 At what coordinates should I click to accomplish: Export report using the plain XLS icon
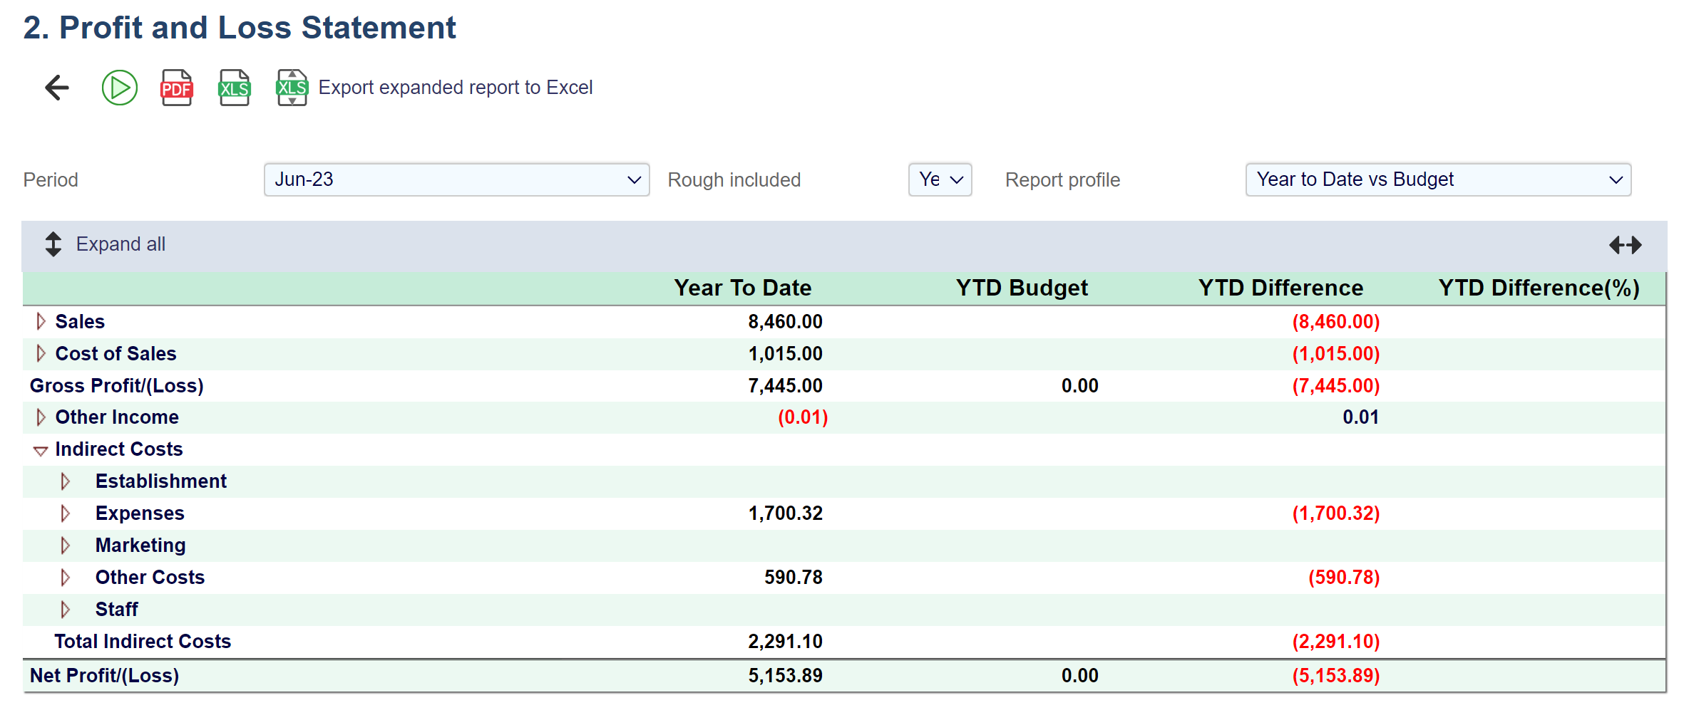234,88
